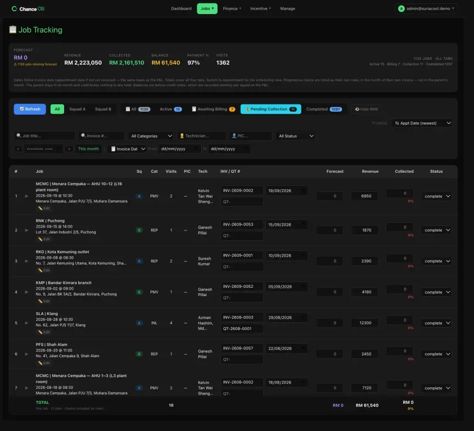
Task: Open date picker icon for 22/08/2026
Action: [303, 348]
